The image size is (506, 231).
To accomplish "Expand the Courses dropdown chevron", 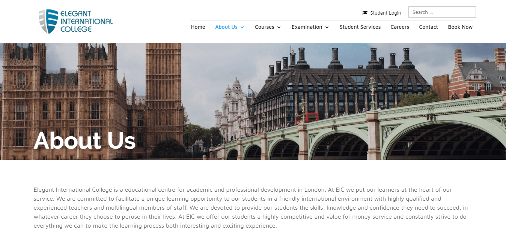I will point(279,27).
